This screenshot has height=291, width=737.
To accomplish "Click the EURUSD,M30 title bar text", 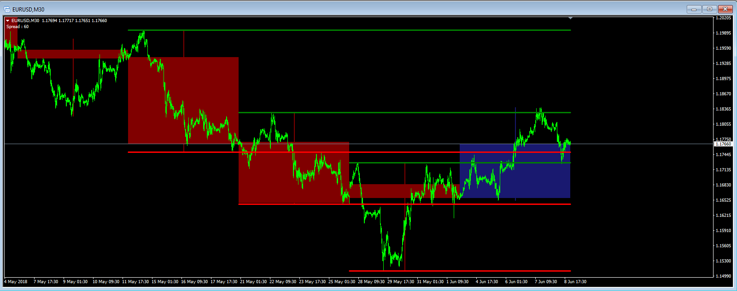I will pos(29,9).
